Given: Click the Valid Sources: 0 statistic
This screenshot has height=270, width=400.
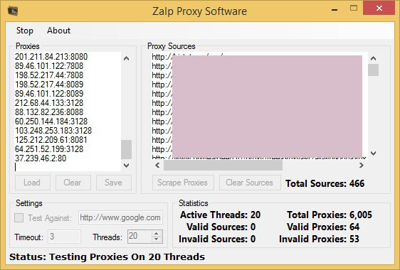Looking at the screenshot, I should pos(221,227).
